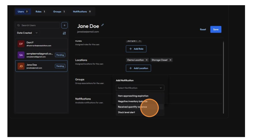Viewport: 253px width, 140px height.
Task: Click the search magnifier icon
Action: 18,25
